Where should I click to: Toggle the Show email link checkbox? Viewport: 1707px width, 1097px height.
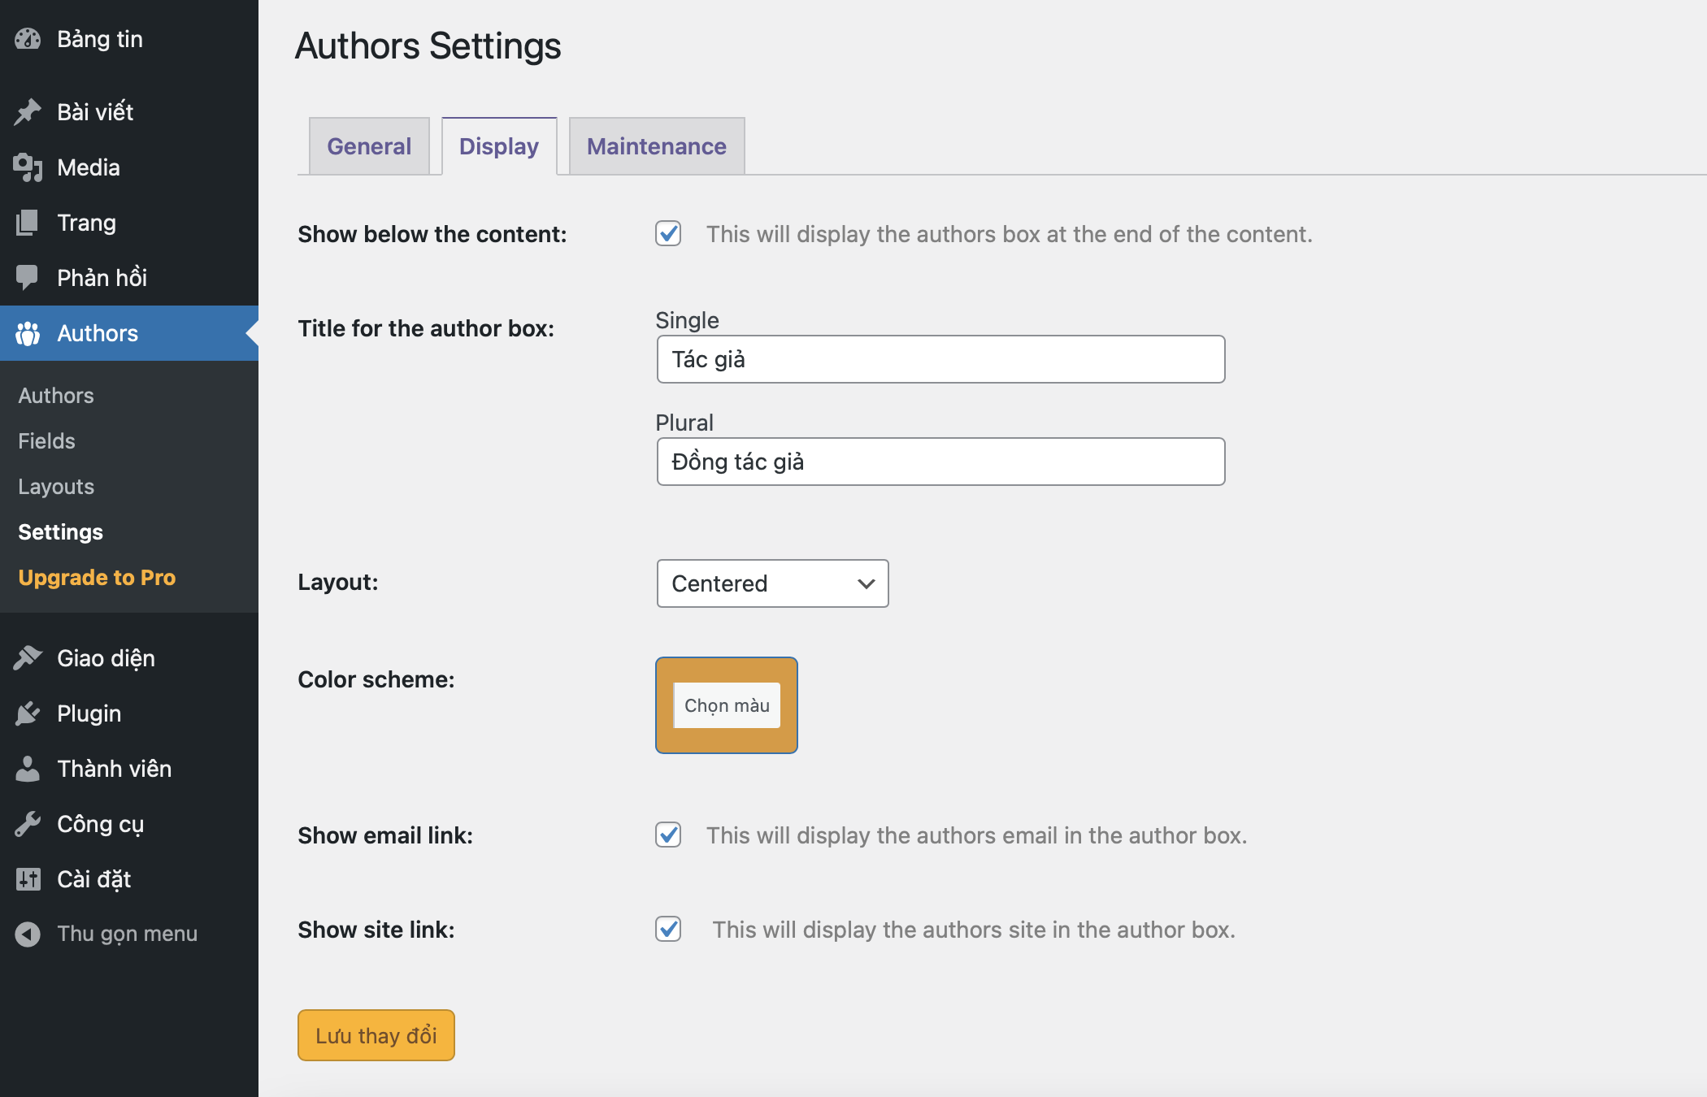[x=668, y=835]
